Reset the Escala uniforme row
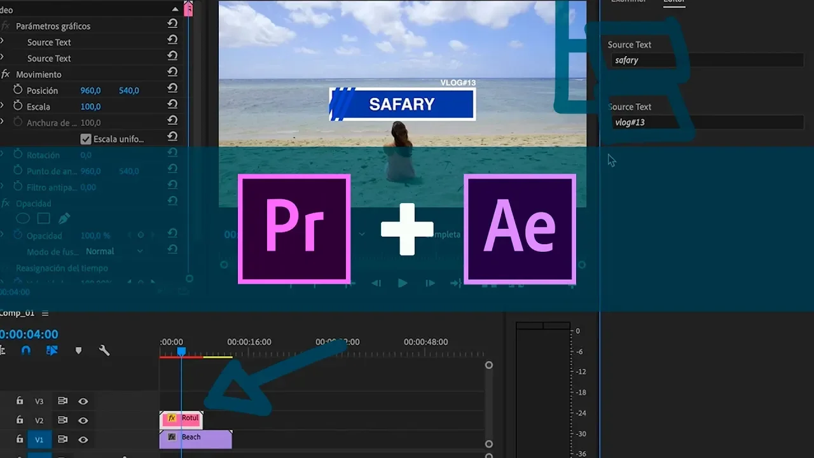 172,137
